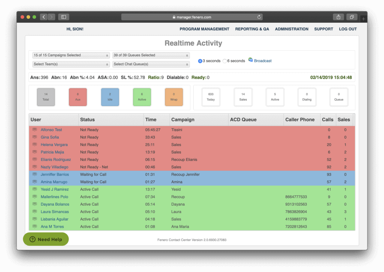Expand the 39 of 39 Queues selector
The width and height of the screenshot is (384, 272).
tap(151, 55)
